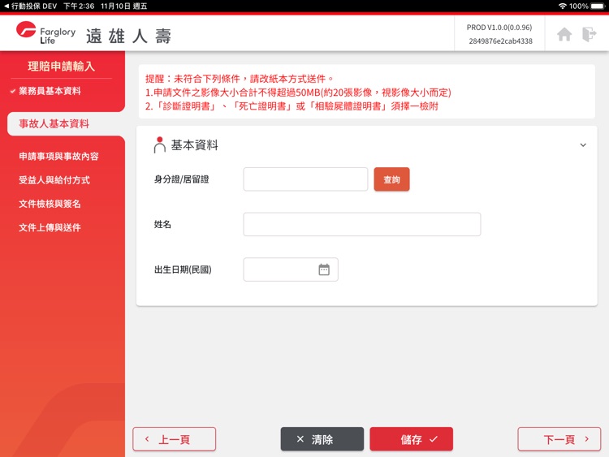Open 文件檢核與簽名 step

pyautogui.click(x=50, y=204)
